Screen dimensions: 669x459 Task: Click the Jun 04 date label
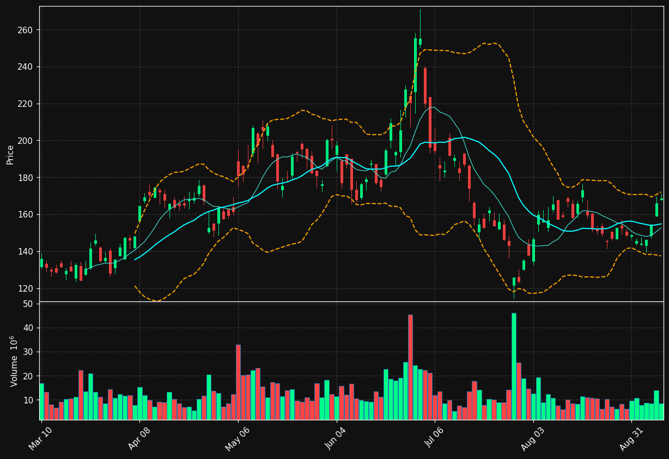pos(336,439)
